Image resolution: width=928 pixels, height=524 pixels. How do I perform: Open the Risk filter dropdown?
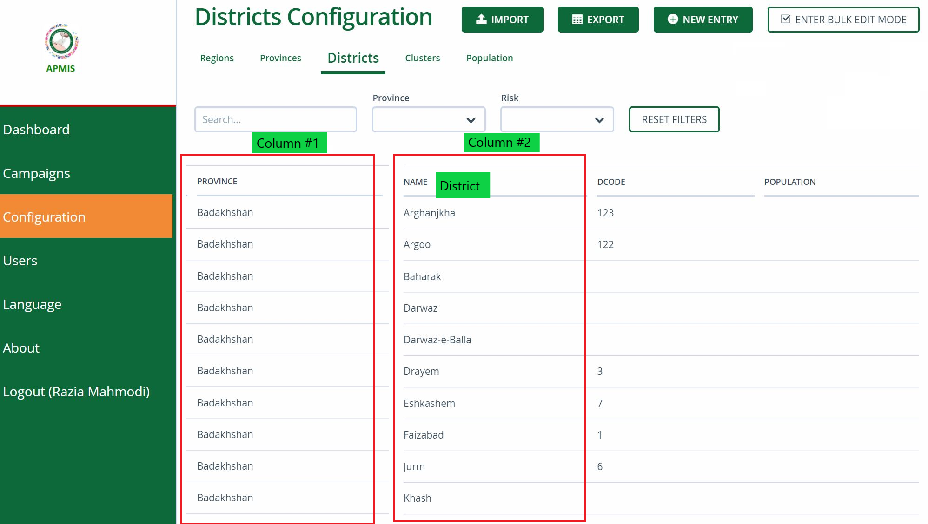coord(556,119)
